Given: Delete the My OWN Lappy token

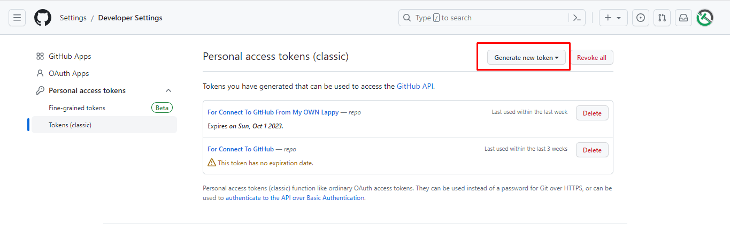Looking at the screenshot, I should [x=592, y=113].
